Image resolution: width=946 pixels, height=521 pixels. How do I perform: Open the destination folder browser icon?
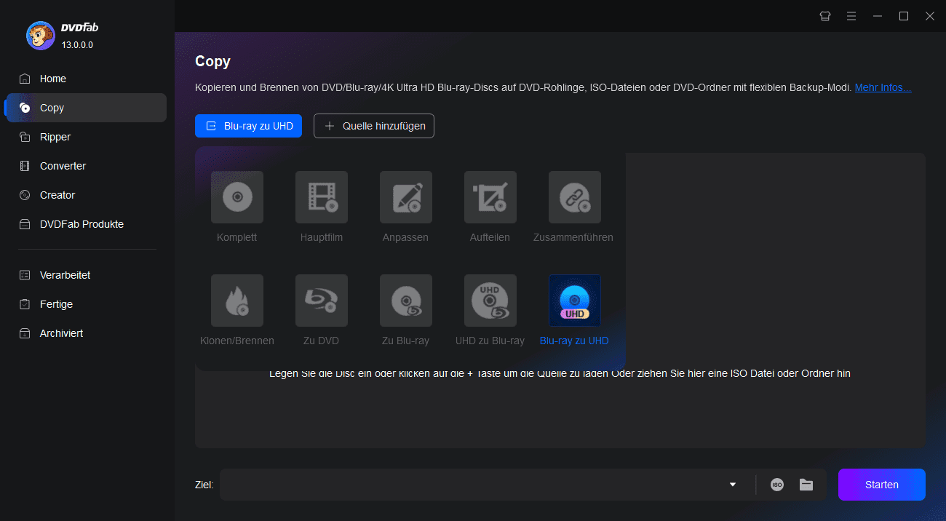pyautogui.click(x=806, y=485)
